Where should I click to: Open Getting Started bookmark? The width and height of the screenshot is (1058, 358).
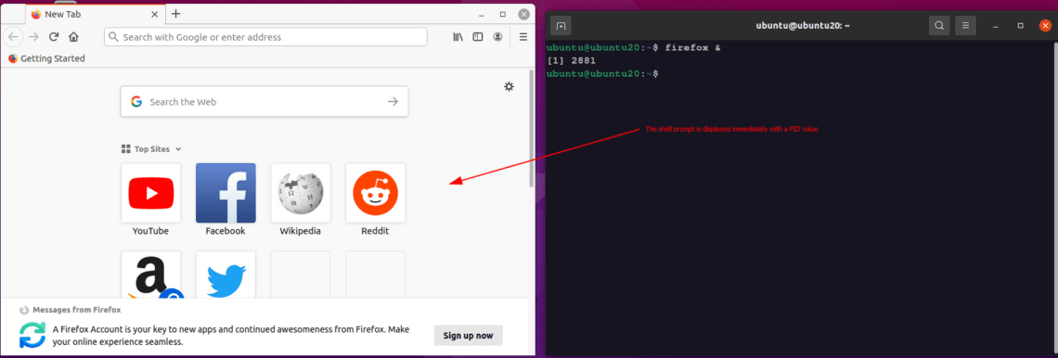coord(46,58)
